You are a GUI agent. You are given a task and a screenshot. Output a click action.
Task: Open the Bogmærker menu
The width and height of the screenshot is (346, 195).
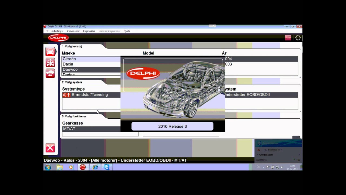tap(89, 31)
